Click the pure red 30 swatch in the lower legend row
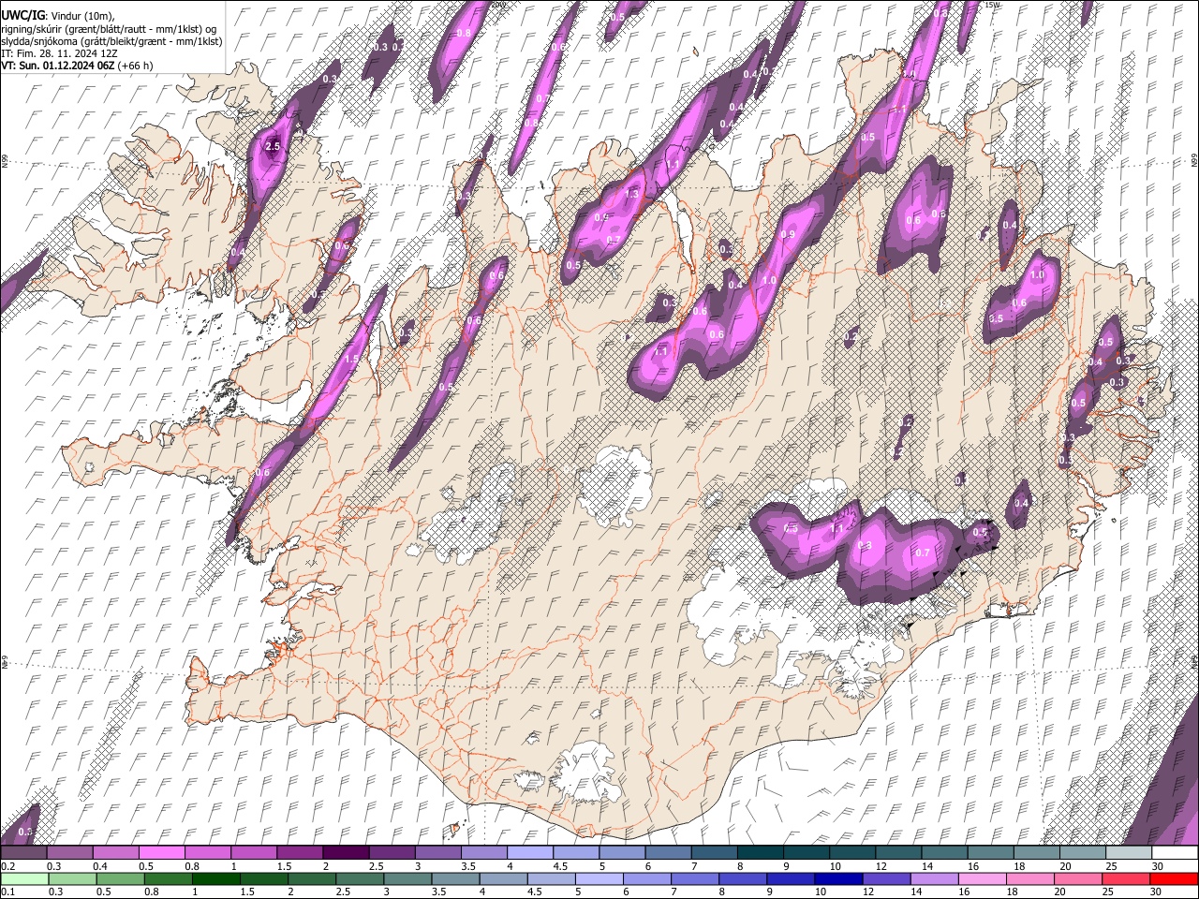The height and width of the screenshot is (899, 1199). pos(1174,879)
